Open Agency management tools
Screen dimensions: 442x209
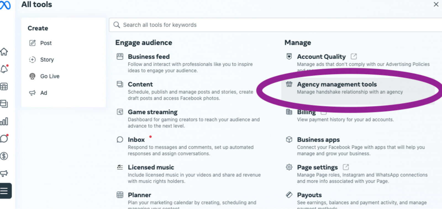click(337, 84)
